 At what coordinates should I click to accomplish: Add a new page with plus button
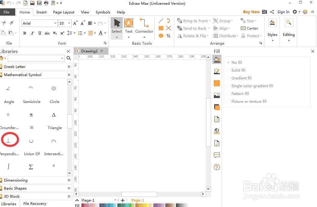pyautogui.click(x=123, y=200)
